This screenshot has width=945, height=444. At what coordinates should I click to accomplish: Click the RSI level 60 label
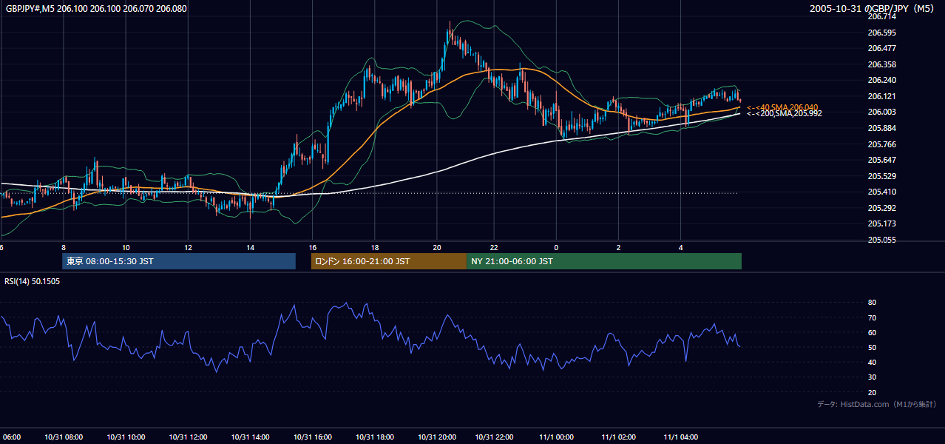tap(872, 332)
